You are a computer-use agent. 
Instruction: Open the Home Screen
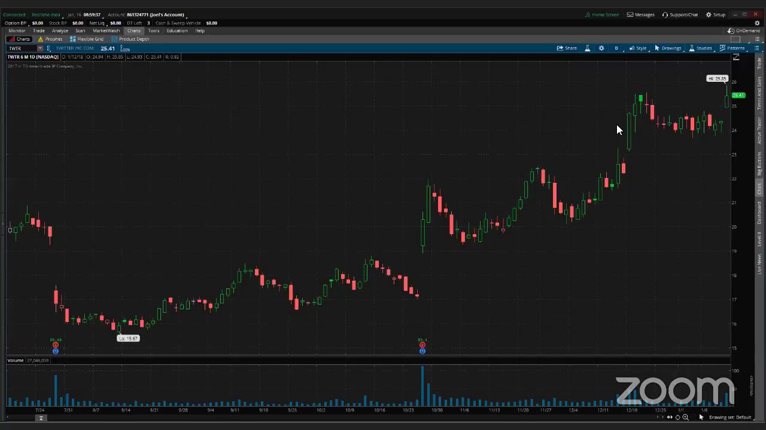601,14
